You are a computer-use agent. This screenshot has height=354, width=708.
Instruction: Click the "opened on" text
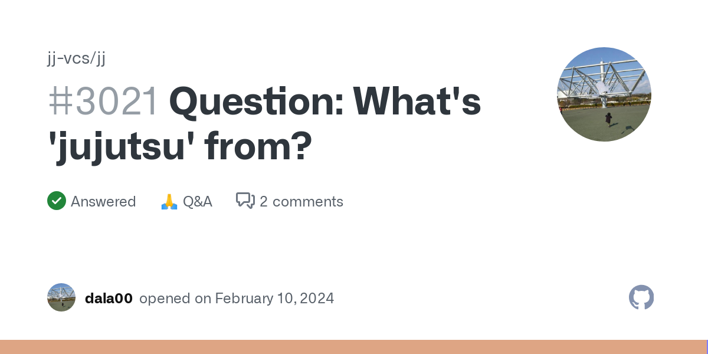[x=175, y=299]
